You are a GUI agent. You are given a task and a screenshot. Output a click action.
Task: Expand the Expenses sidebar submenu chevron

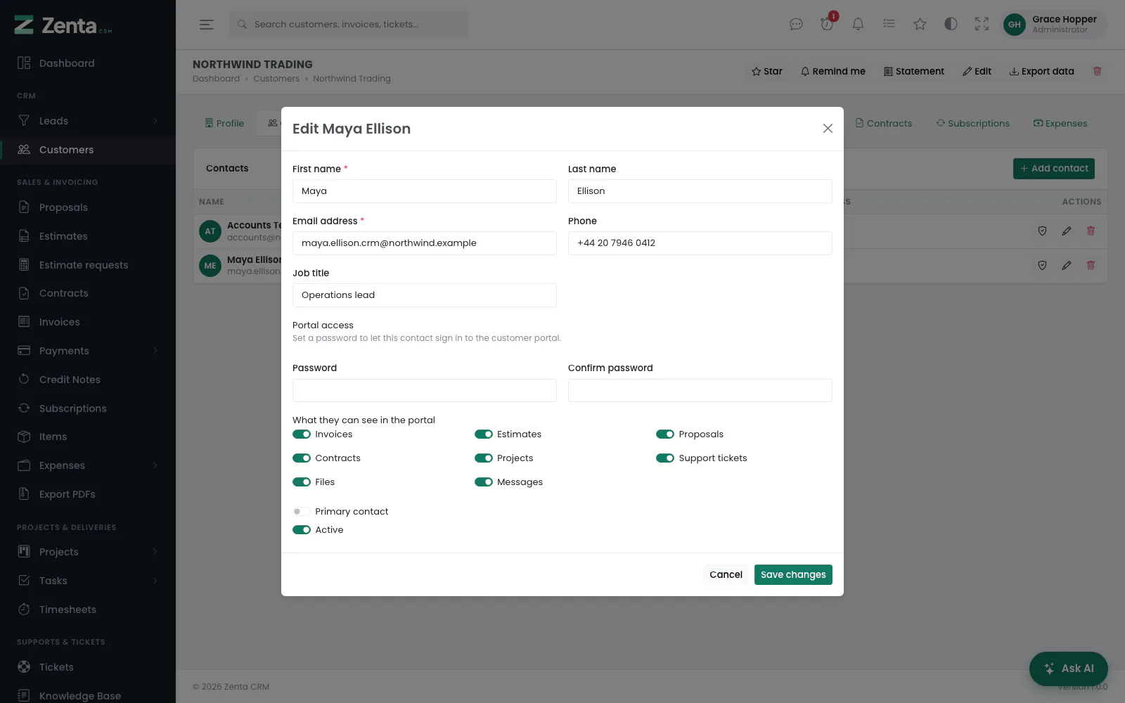pyautogui.click(x=155, y=465)
